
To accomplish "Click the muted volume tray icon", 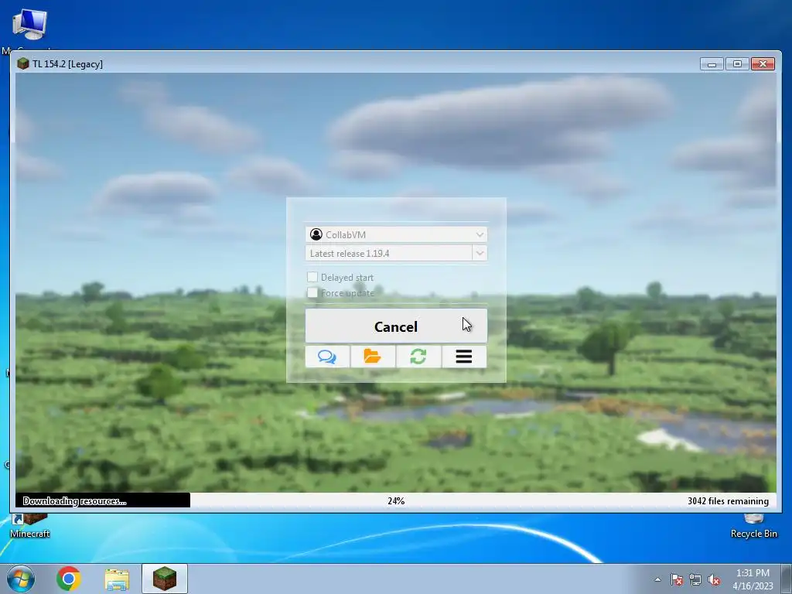I will (x=714, y=579).
